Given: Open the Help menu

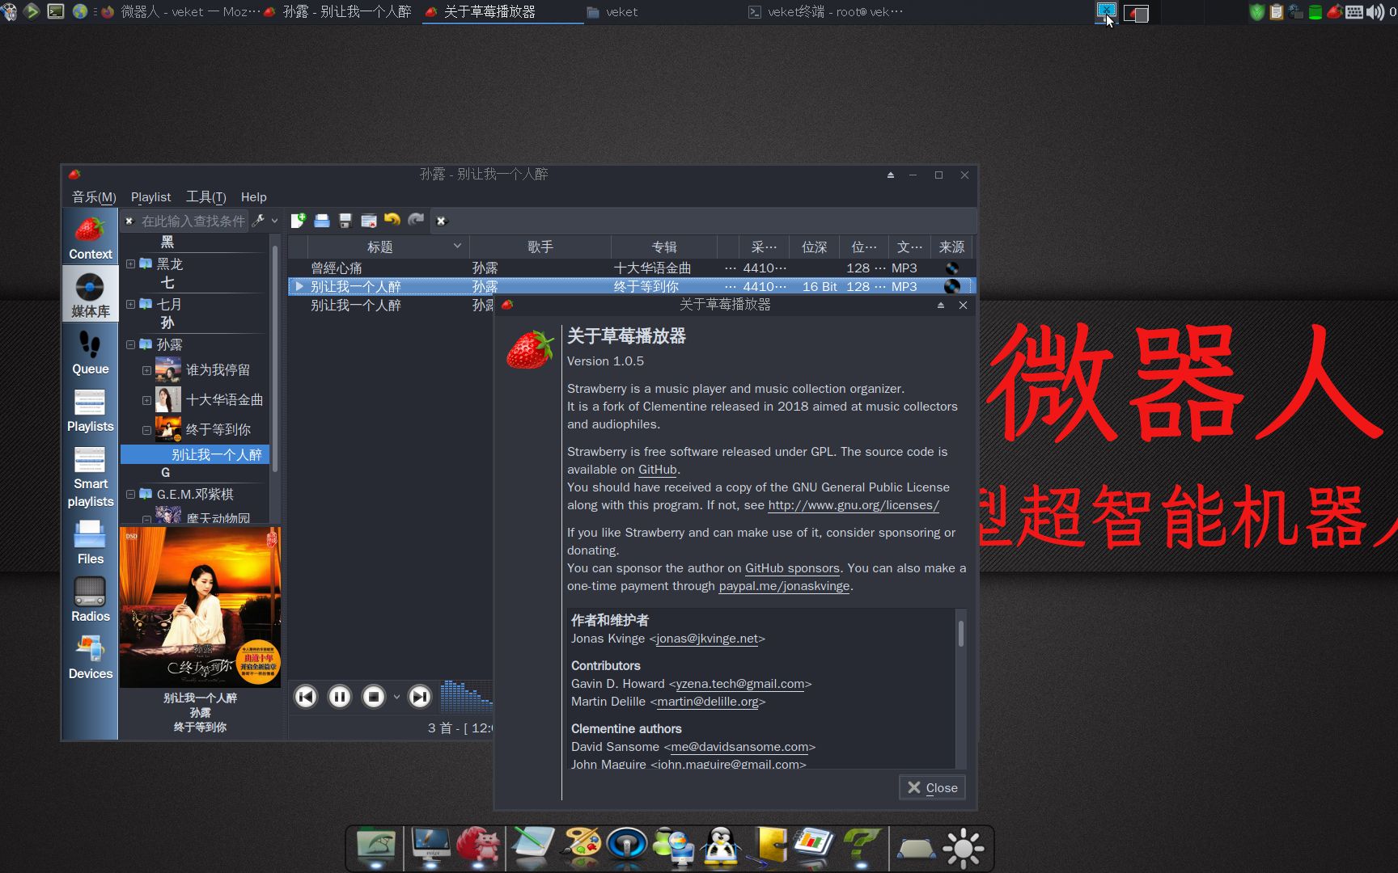Looking at the screenshot, I should point(253,196).
